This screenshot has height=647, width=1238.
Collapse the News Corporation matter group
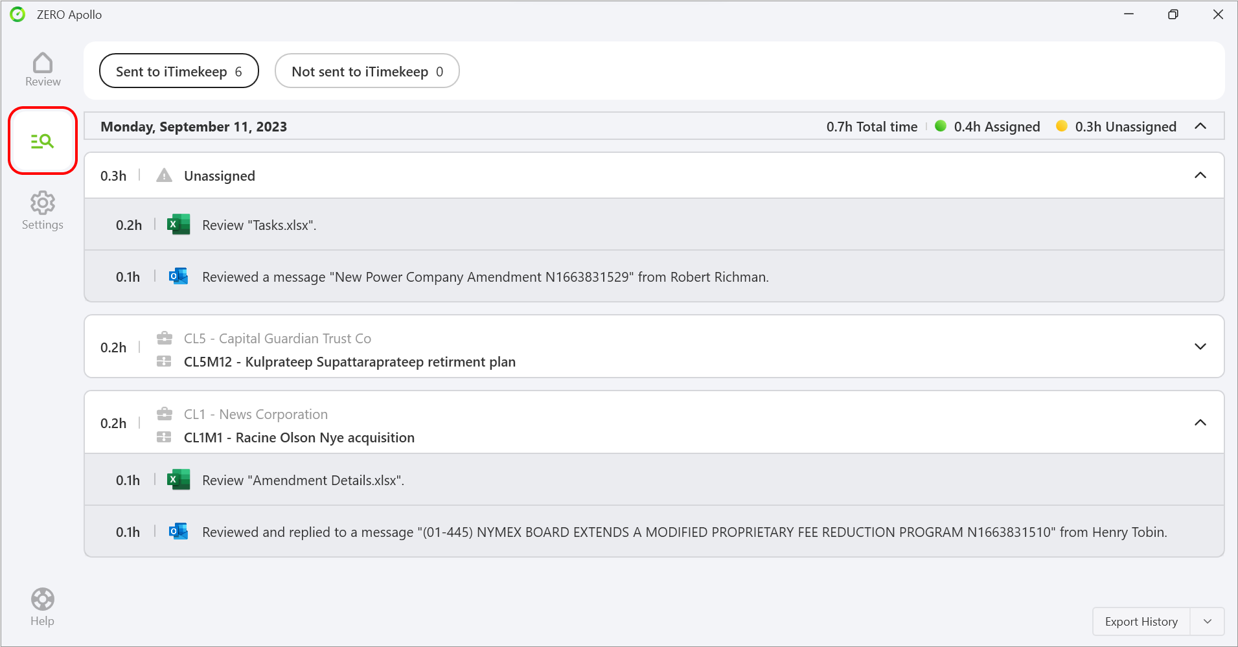click(1200, 423)
